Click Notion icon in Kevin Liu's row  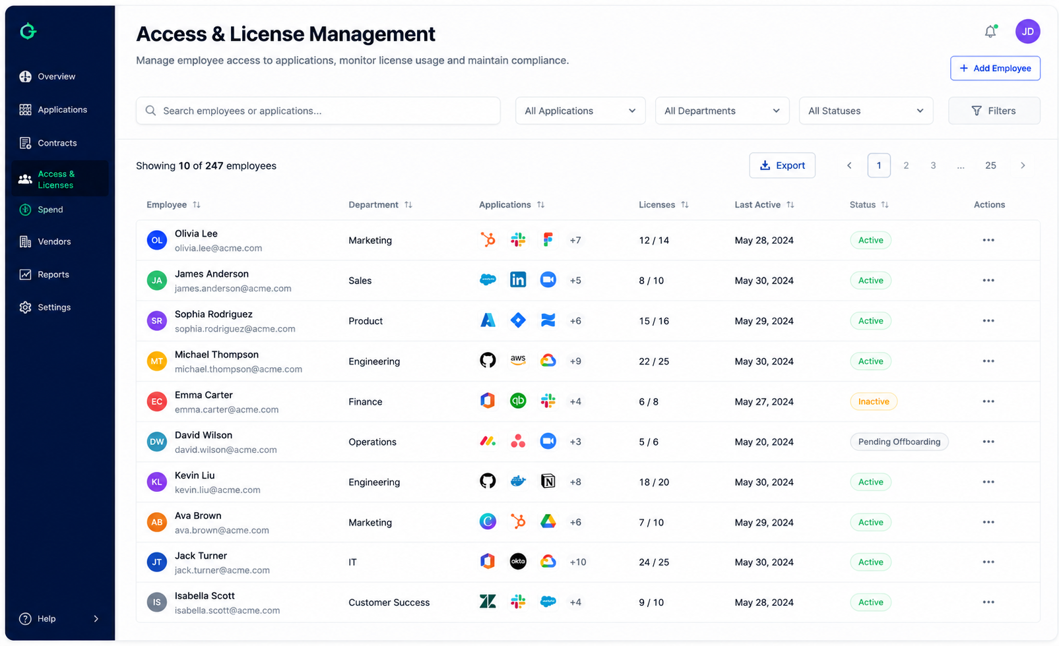[x=548, y=481]
